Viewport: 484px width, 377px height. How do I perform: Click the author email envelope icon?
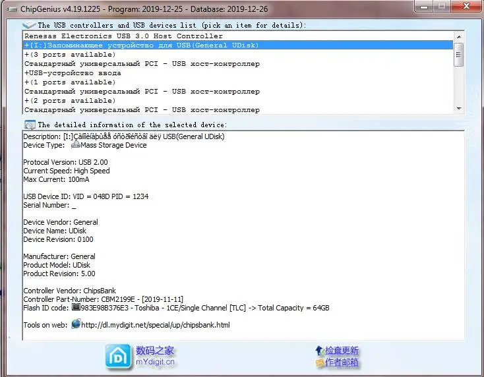[320, 362]
